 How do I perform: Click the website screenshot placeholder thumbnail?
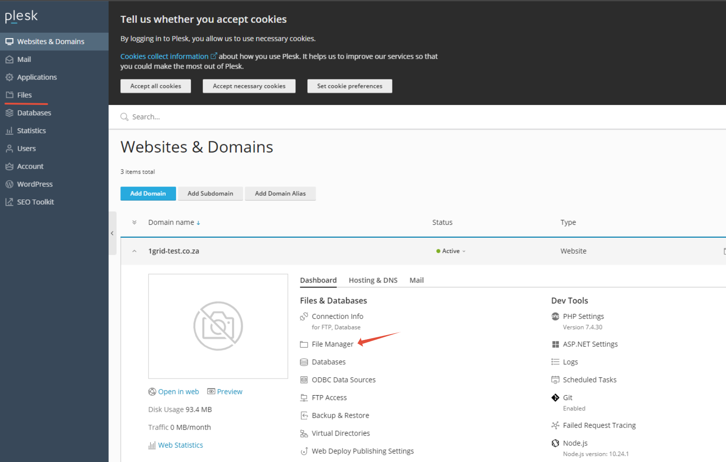(218, 326)
